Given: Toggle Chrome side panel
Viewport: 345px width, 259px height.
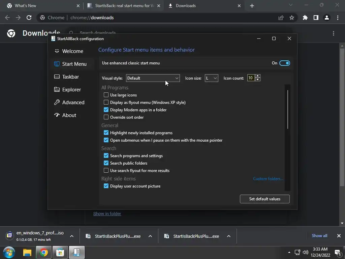Looking at the screenshot, I should (316, 18).
